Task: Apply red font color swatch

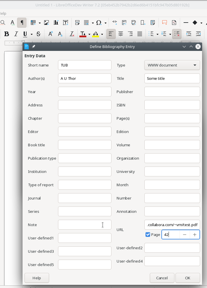Action: point(83,34)
